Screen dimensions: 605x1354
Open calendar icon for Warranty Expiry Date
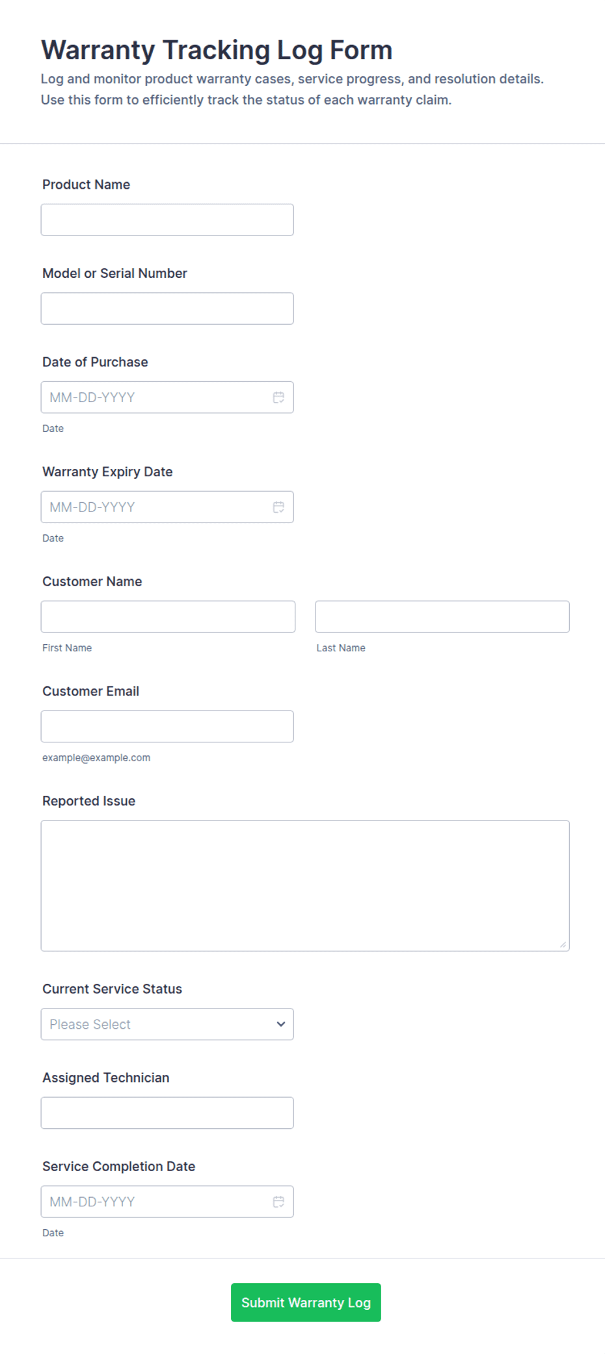point(278,507)
